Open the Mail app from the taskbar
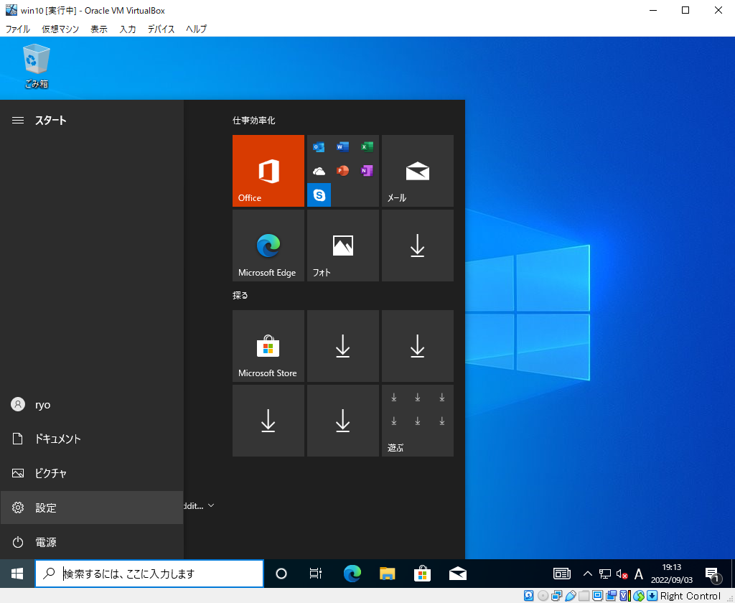 pos(457,574)
